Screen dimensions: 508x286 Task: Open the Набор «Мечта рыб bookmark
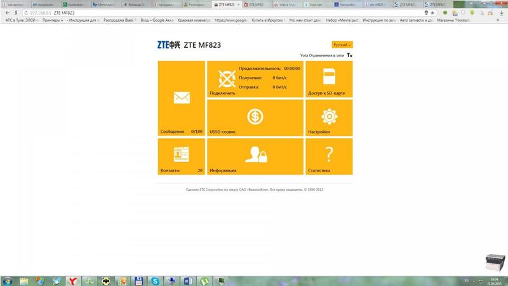pyautogui.click(x=342, y=20)
